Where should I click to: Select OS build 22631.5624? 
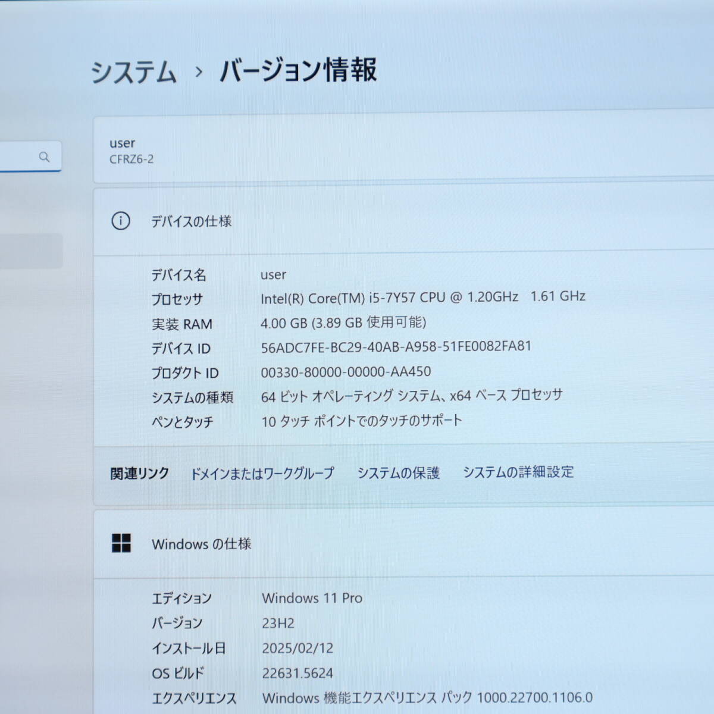(297, 673)
